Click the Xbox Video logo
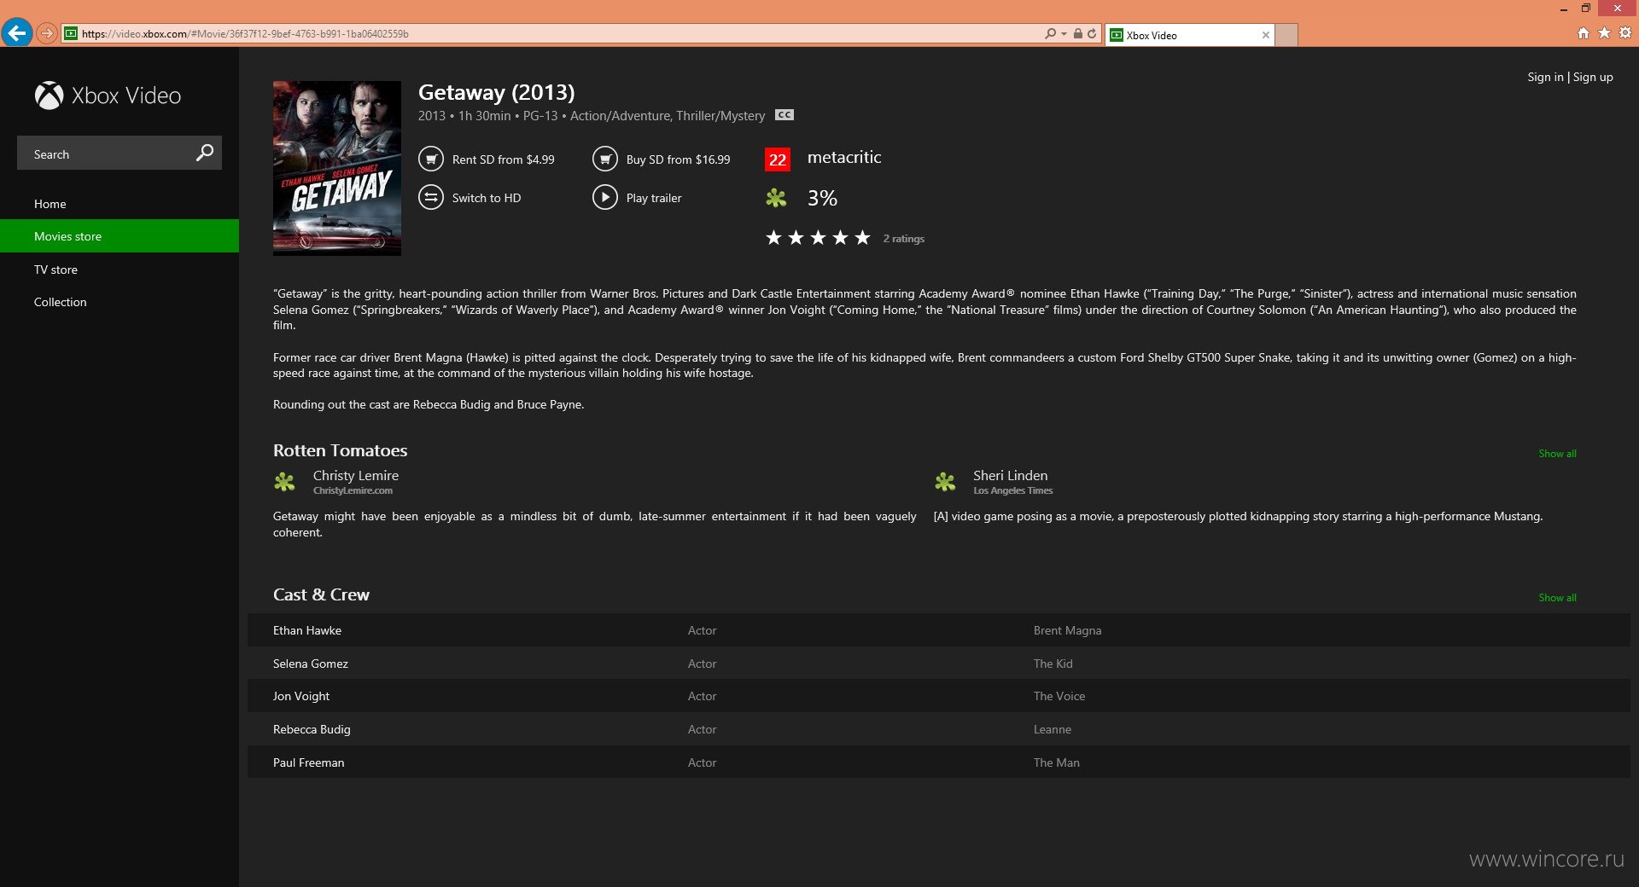1639x887 pixels. pos(108,96)
